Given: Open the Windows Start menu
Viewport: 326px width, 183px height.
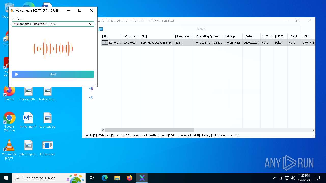Looking at the screenshot, I should pyautogui.click(x=6, y=178).
